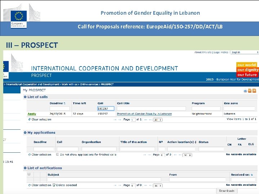Click Online services breadcrumb
This screenshot has height=194, width=259.
click(x=89, y=84)
